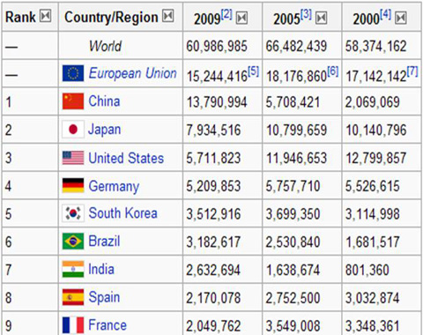The width and height of the screenshot is (423, 335).
Task: Click the Germany flag icon
Action: pos(73,185)
